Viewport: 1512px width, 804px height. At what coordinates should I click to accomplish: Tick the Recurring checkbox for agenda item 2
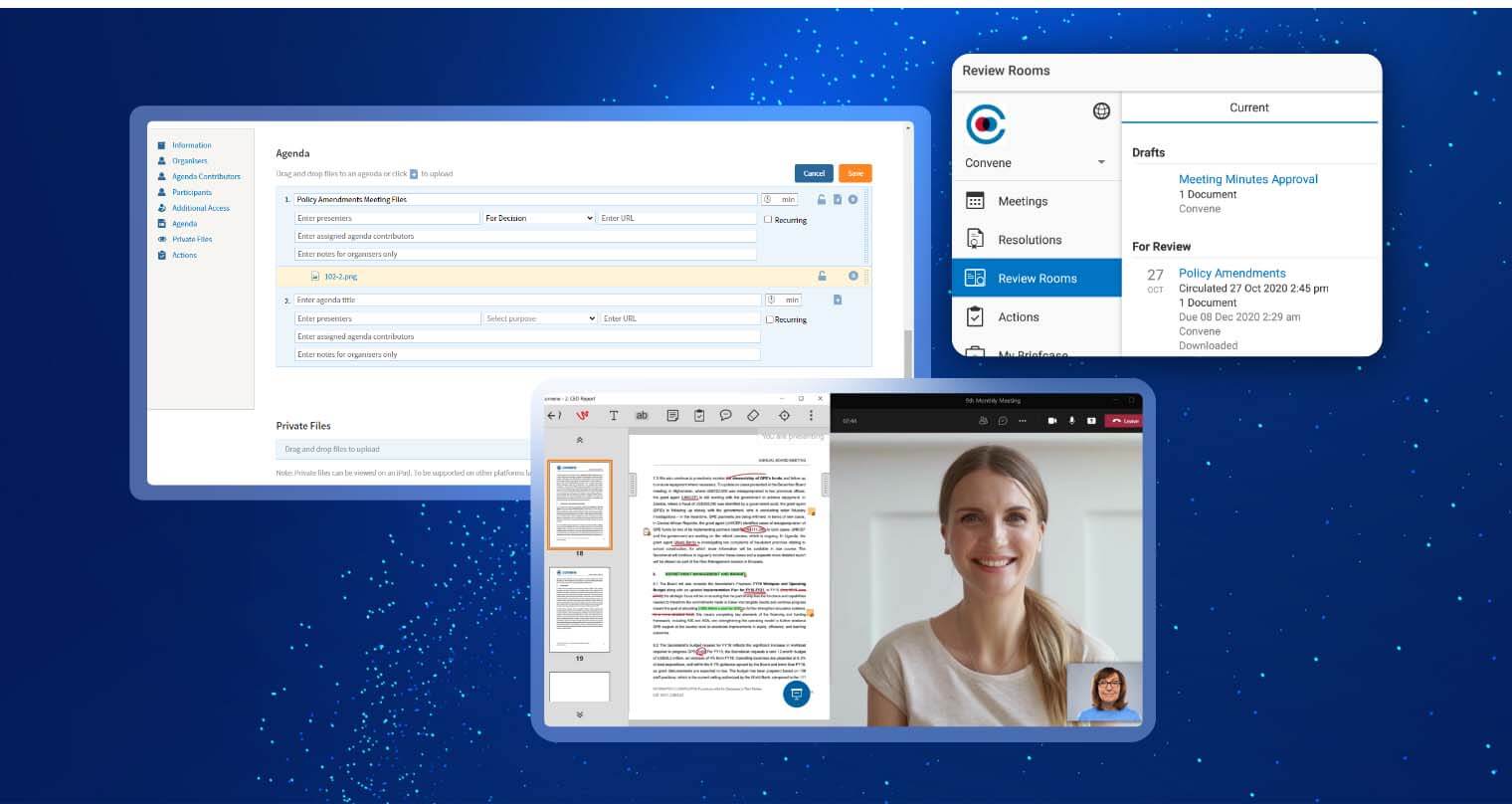769,319
